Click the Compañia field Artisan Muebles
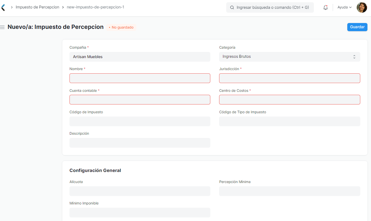Viewport: 371px width, 221px height. pyautogui.click(x=140, y=57)
